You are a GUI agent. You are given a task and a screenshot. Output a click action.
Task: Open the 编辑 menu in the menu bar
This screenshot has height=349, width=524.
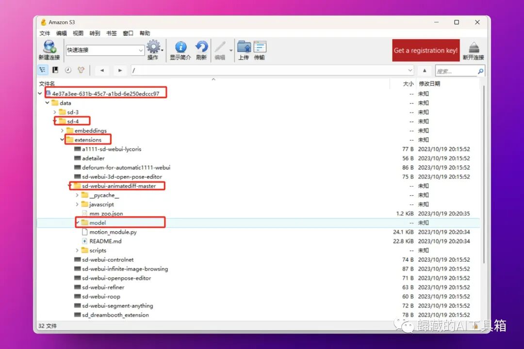click(x=62, y=33)
